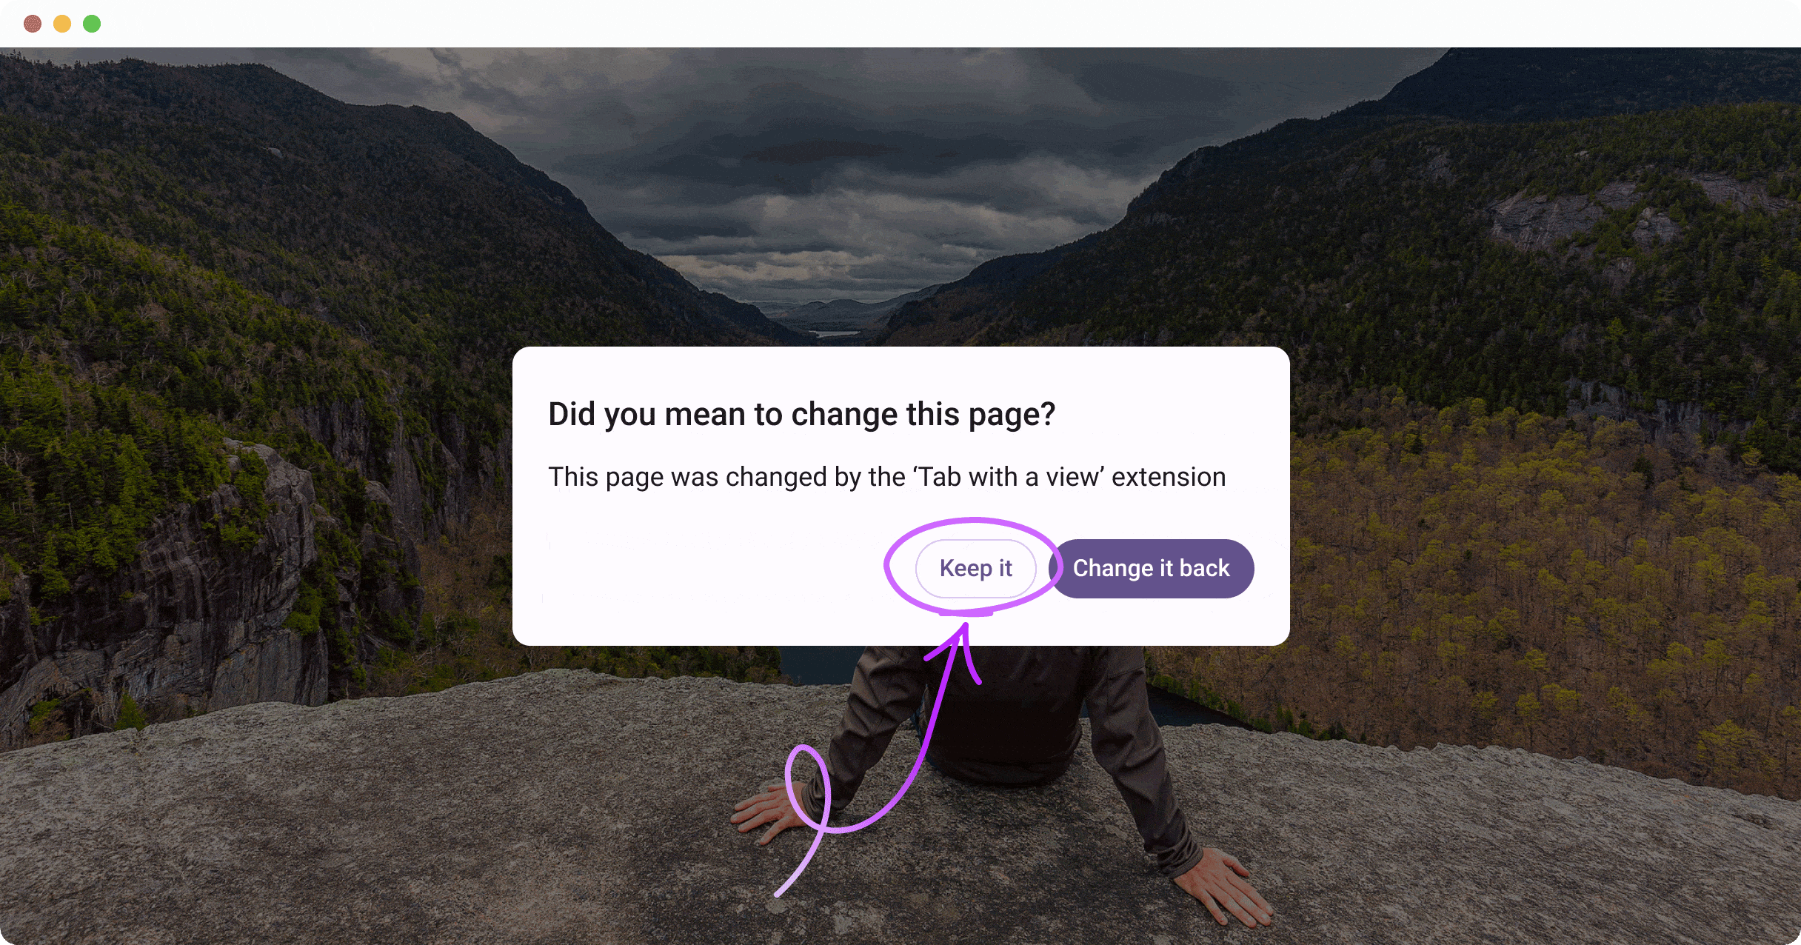Maximize the window using the green button
This screenshot has height=945, width=1801.
point(92,24)
